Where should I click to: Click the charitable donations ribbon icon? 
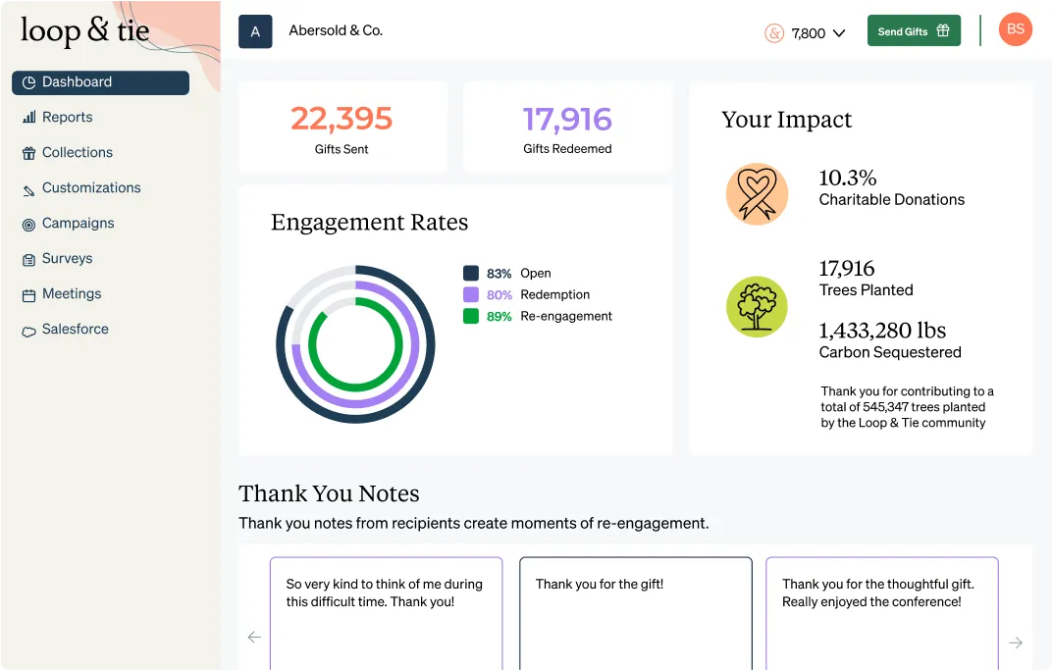757,193
